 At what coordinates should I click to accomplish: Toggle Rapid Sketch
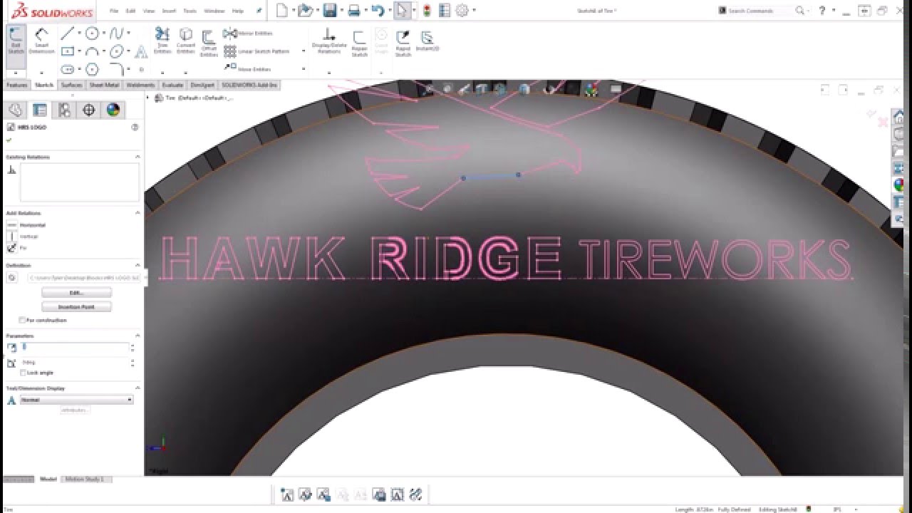point(403,43)
